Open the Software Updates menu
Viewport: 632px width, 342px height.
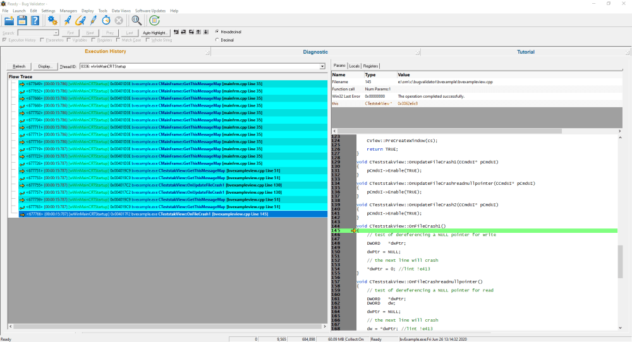(x=150, y=11)
